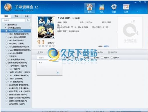Viewport: 148px width, 112px height.
Task: Star the "妻子"[178漫画] entry
Action: click(x=6, y=79)
